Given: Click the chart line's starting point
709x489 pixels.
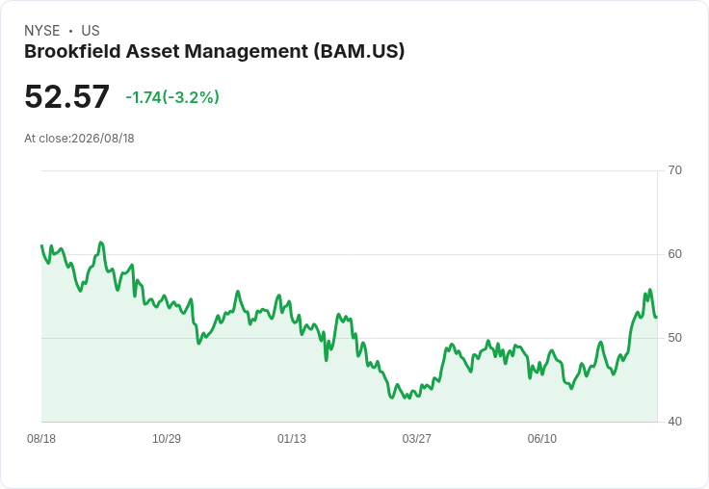Looking at the screenshot, I should [x=41, y=245].
